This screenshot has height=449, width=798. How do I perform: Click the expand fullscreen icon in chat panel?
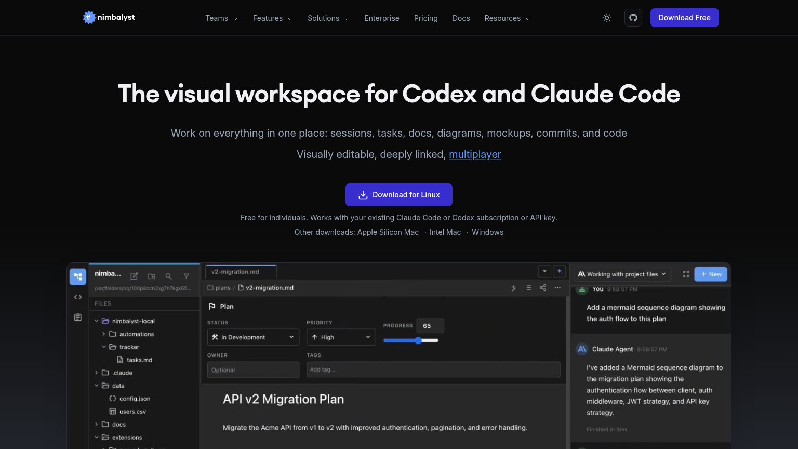[686, 274]
